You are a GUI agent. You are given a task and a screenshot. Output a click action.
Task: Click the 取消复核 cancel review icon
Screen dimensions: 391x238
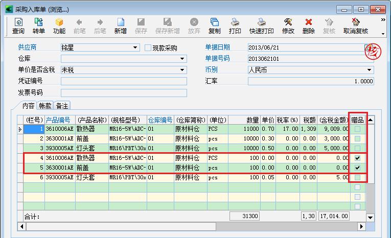point(356,26)
